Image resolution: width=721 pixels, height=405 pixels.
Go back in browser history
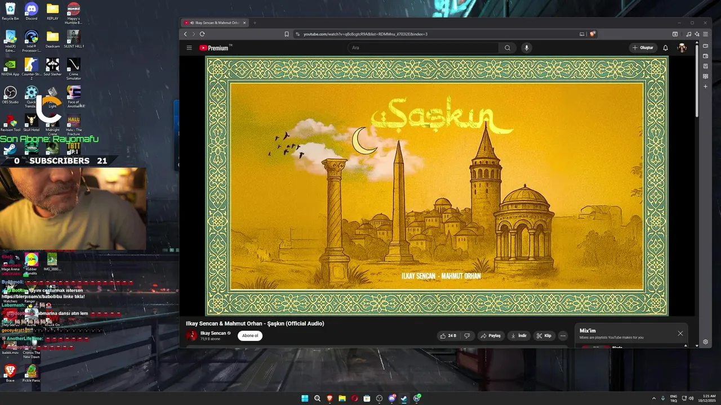point(185,34)
